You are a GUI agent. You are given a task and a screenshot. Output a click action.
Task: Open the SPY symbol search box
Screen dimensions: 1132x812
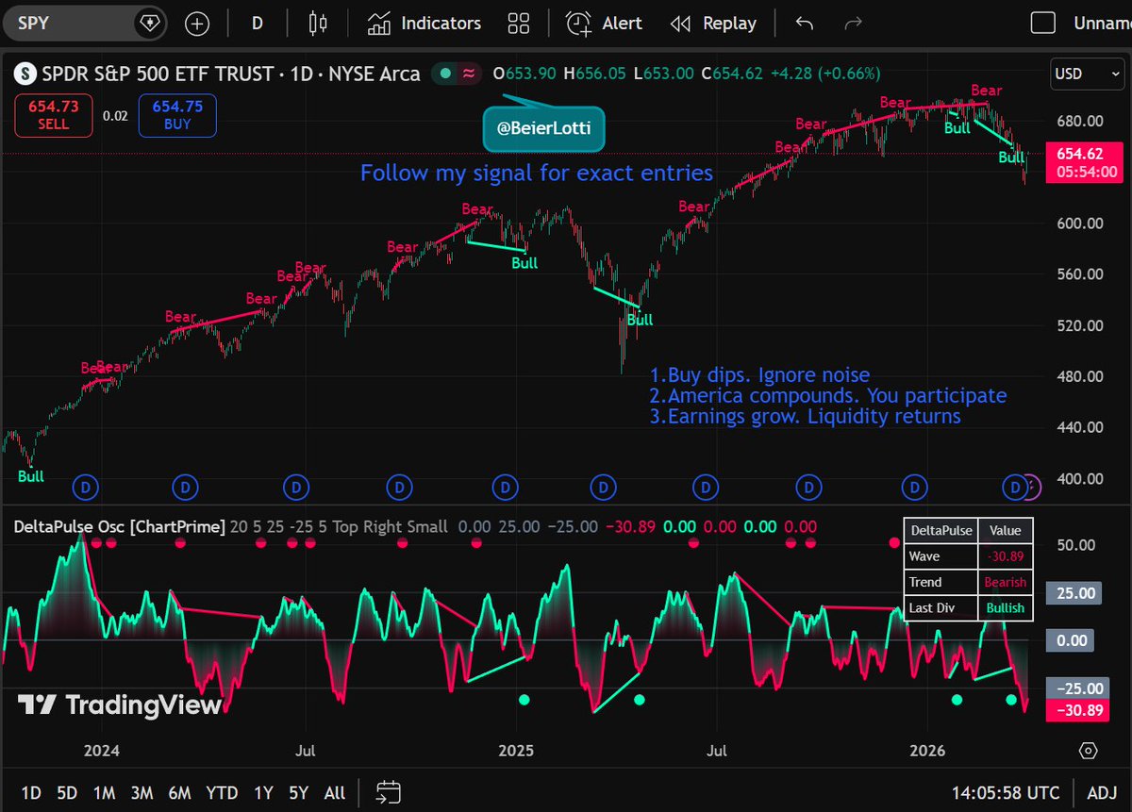pyautogui.click(x=85, y=24)
